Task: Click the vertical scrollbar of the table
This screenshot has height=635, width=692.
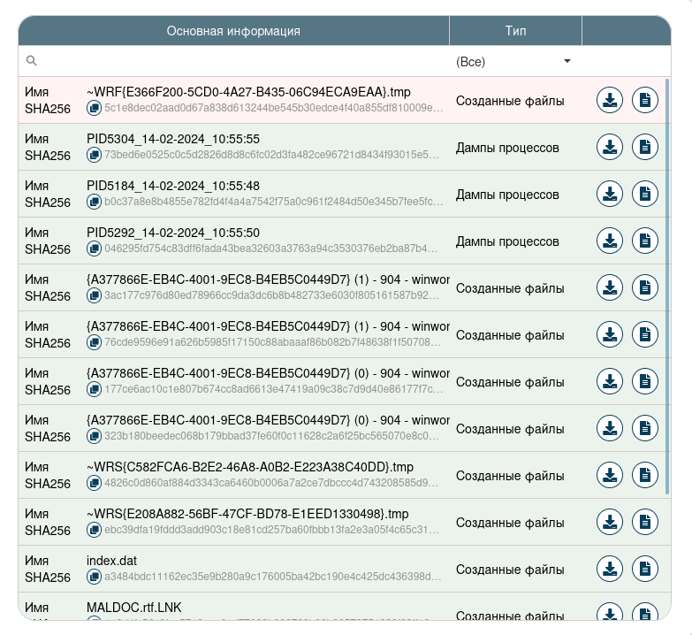Action: 667,285
